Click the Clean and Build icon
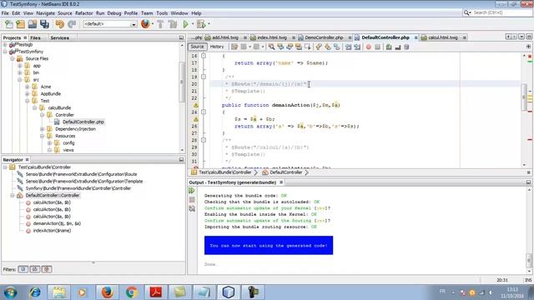 coord(173,24)
